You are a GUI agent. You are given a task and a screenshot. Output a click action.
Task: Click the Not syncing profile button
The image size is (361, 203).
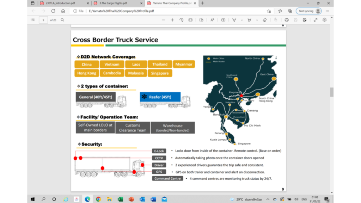[x=309, y=11]
